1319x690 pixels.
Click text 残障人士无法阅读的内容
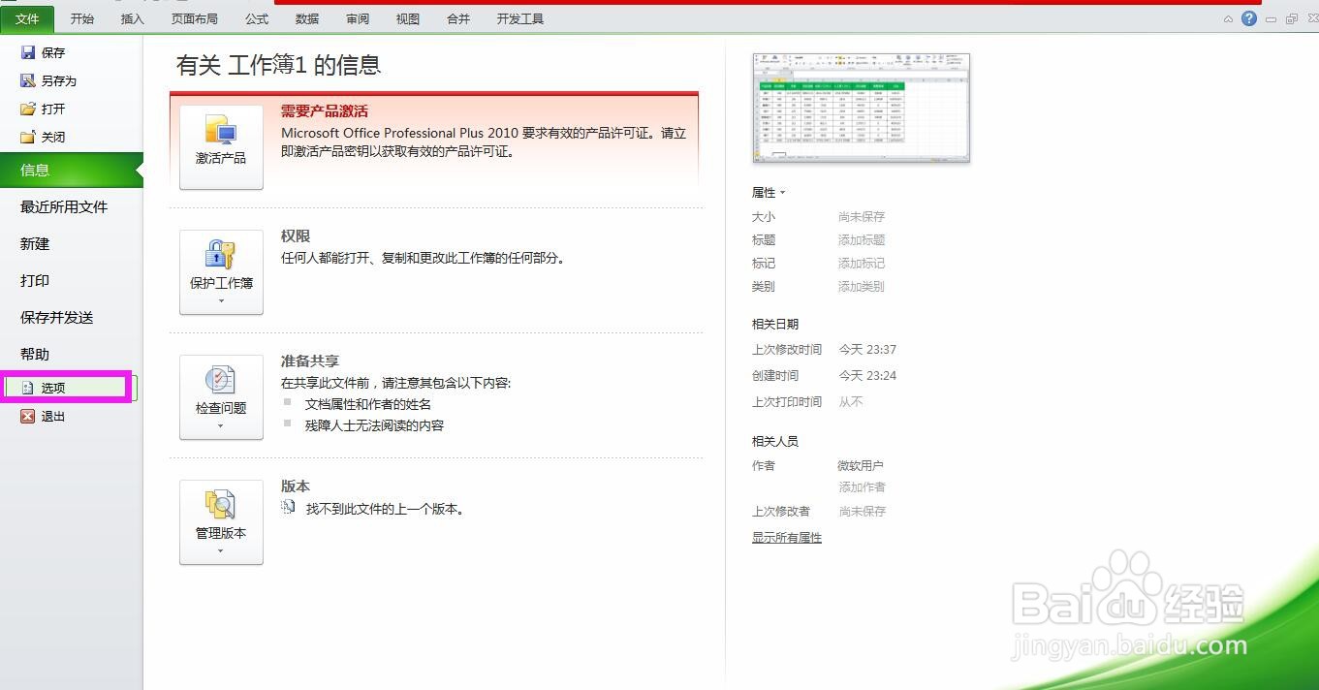tap(375, 425)
